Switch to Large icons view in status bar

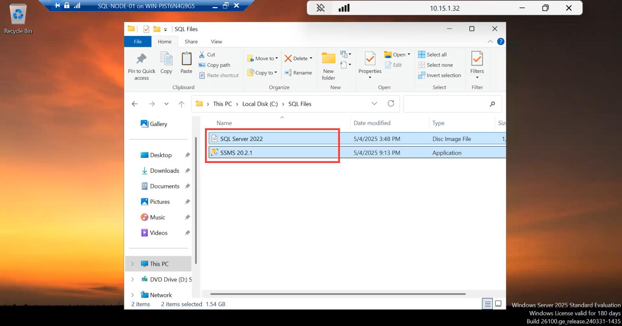tap(498, 304)
